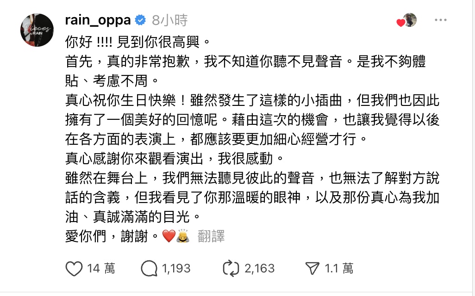Click the red heart emoji in post
This screenshot has width=475, height=296.
pos(169,237)
